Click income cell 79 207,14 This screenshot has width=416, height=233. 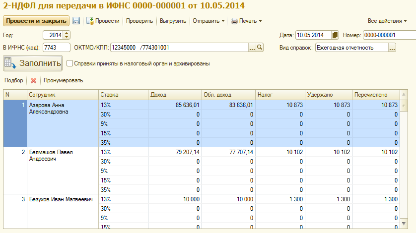point(175,152)
